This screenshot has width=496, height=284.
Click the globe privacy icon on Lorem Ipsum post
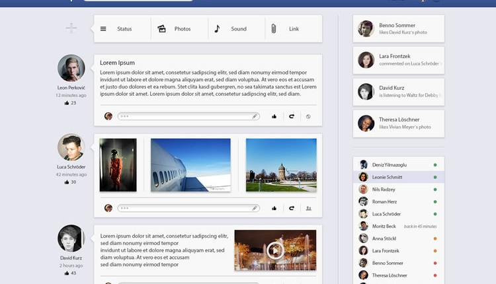coord(308,116)
